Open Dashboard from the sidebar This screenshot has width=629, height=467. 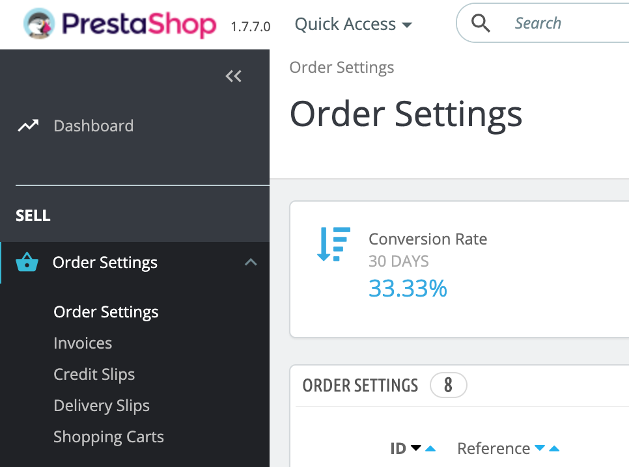click(94, 126)
